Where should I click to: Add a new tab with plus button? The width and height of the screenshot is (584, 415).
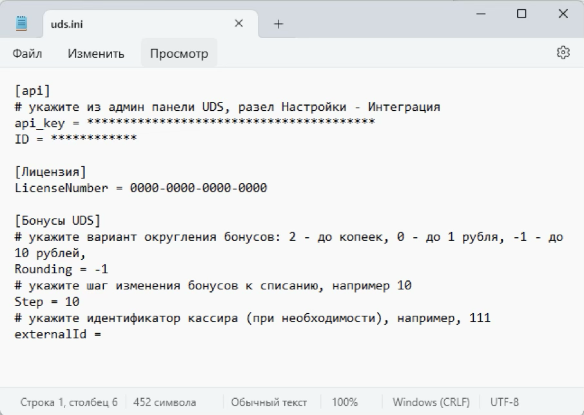(x=278, y=24)
